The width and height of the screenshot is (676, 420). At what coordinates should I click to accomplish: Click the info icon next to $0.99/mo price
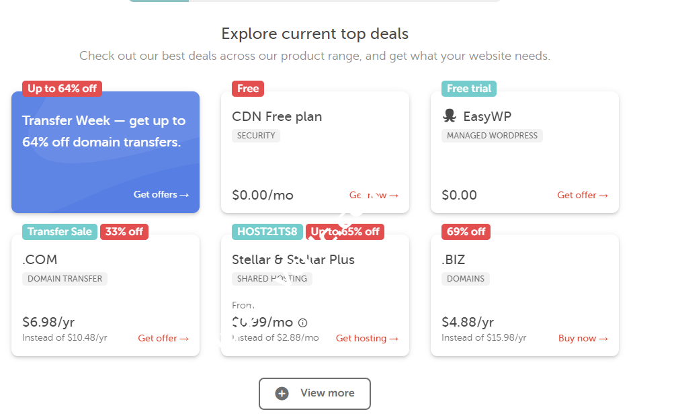302,323
